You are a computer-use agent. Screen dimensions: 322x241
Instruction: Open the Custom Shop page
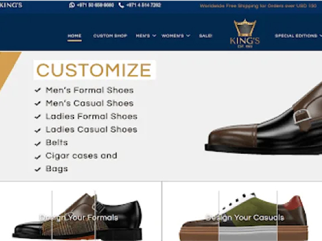click(x=110, y=36)
